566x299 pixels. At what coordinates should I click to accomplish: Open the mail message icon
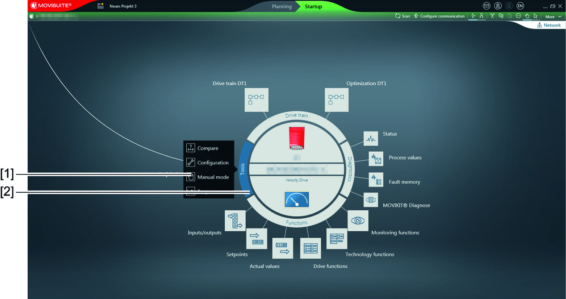pyautogui.click(x=486, y=6)
